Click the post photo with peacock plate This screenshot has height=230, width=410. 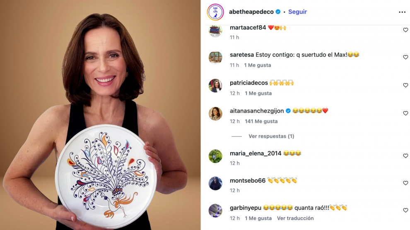pyautogui.click(x=100, y=115)
